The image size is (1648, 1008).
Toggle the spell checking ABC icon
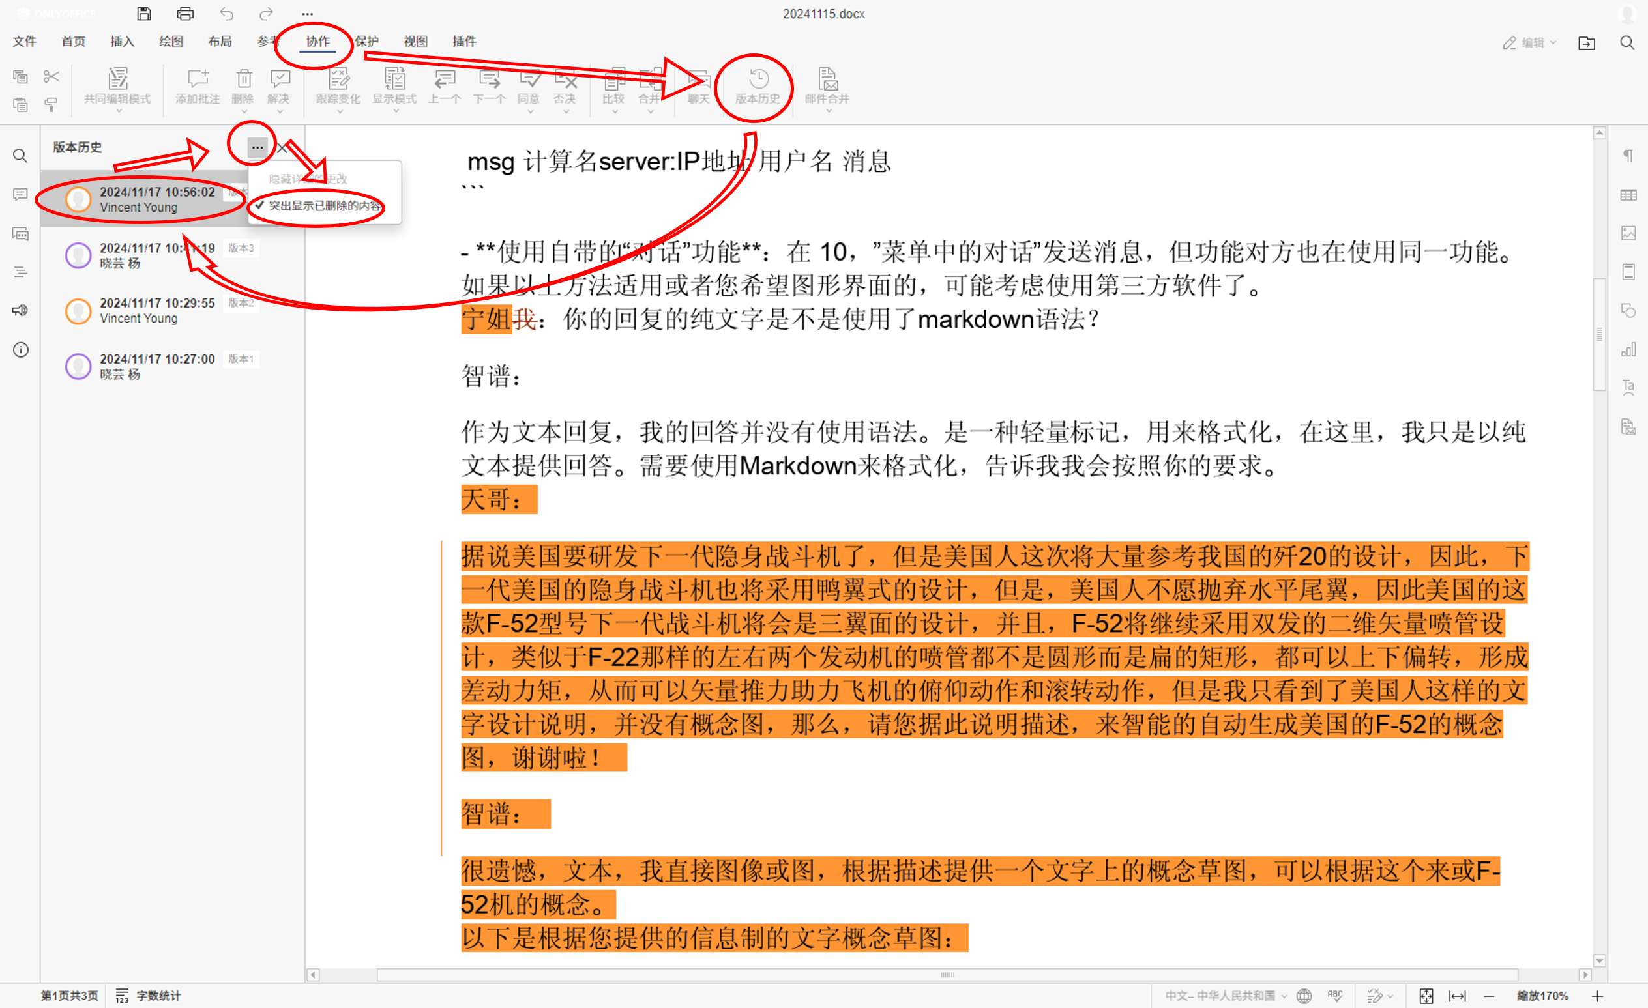click(1335, 996)
